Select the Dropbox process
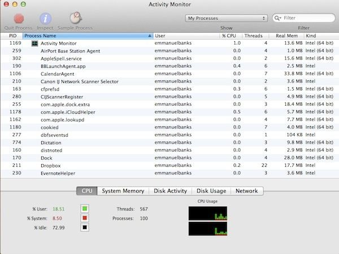 tap(169, 166)
